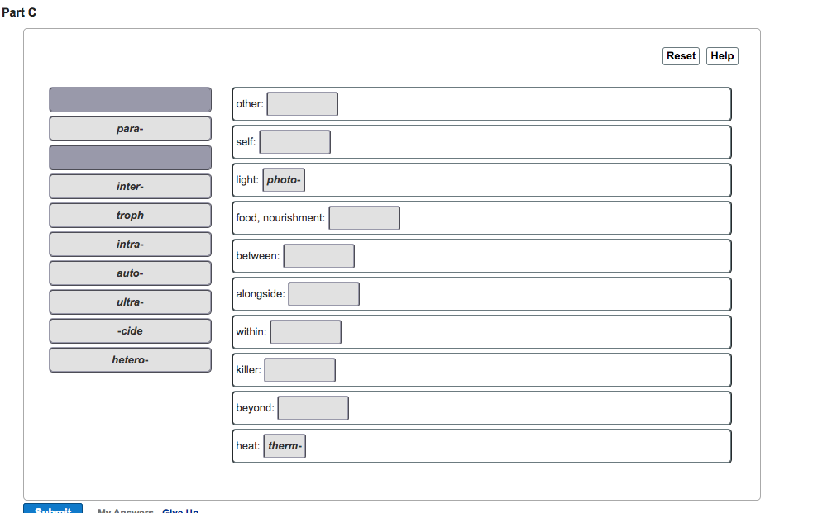This screenshot has height=513, width=837.
Task: Click the Give Up link
Action: coord(179,511)
